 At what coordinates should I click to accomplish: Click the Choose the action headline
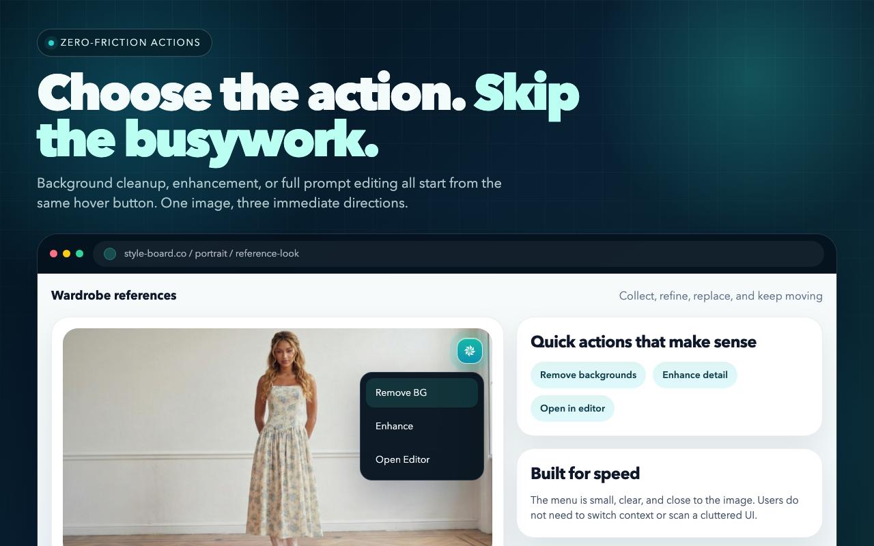pyautogui.click(x=308, y=117)
